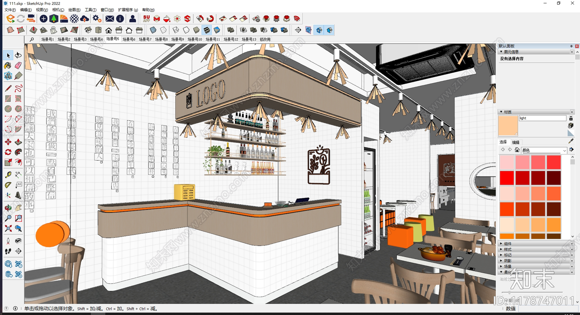580x315 pixels.
Task: Expand the 场景 panel
Action: tap(501, 266)
